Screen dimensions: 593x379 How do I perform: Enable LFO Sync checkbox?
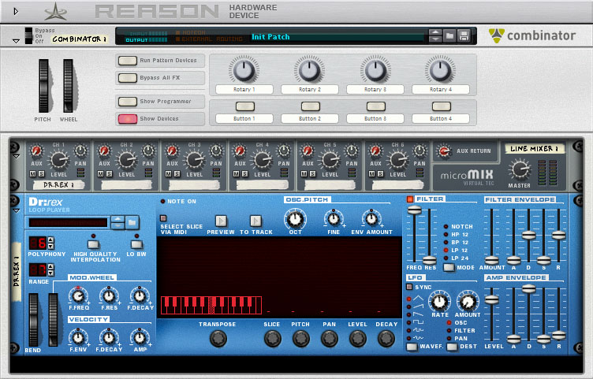pyautogui.click(x=410, y=287)
